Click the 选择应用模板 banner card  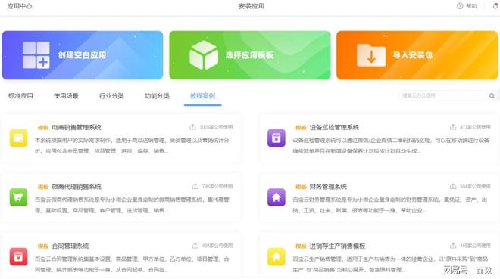coord(250,55)
